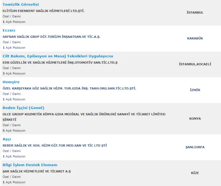Click the İZMİR city label
Viewport: 221px width, 186px height.
coord(195,90)
